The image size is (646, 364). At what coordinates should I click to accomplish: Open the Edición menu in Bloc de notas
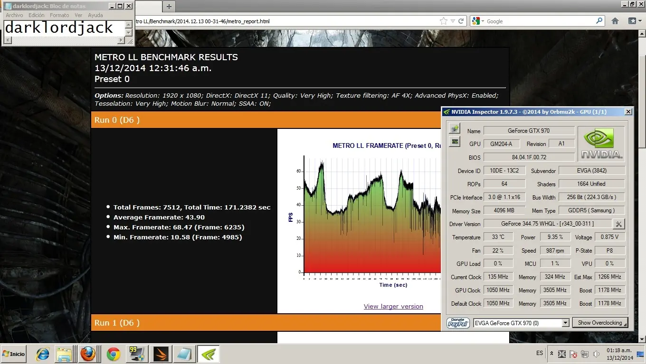pyautogui.click(x=37, y=15)
